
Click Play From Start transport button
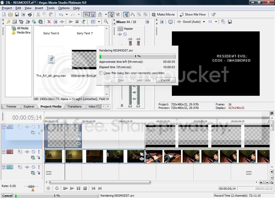coord(66,188)
